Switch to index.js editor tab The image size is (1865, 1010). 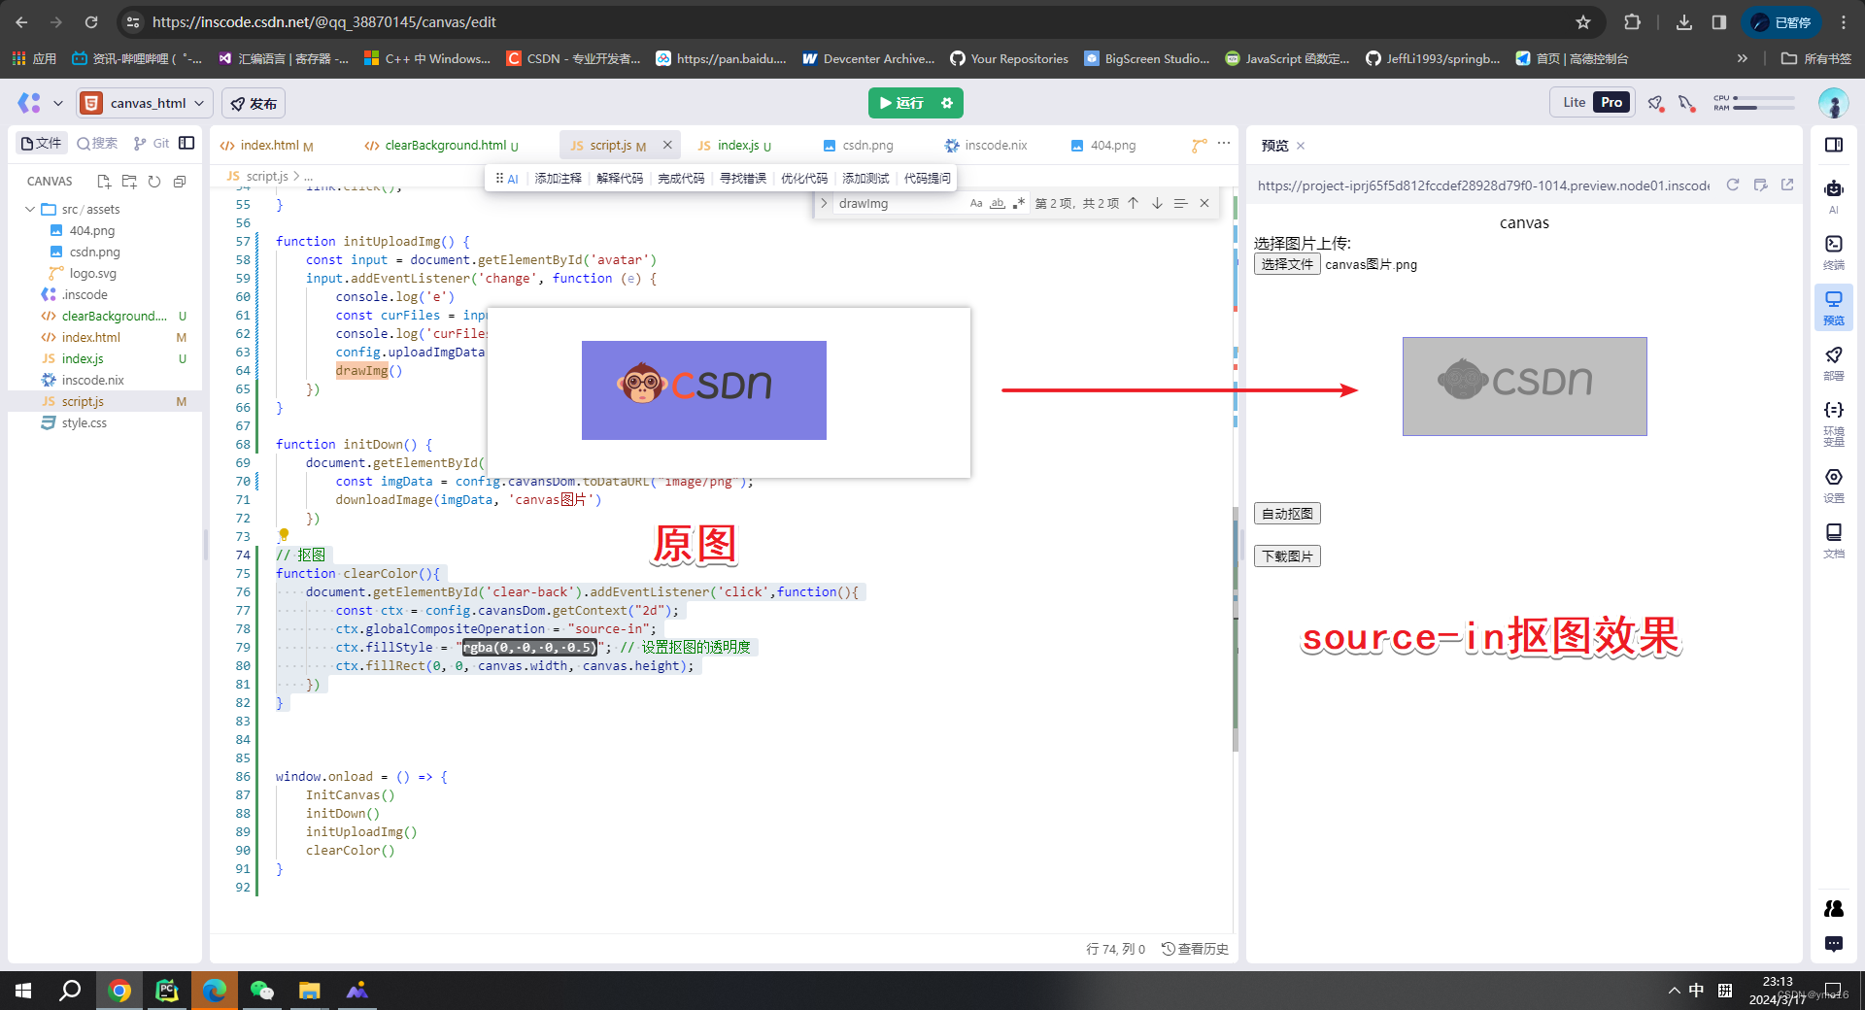[x=734, y=145]
